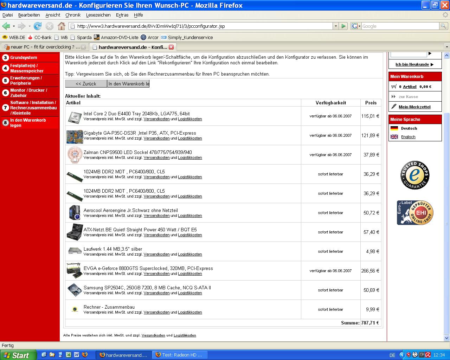Viewport: 450px width, 360px height.
Task: Click the EVGA 8800GTS graphics card image
Action: tap(75, 271)
